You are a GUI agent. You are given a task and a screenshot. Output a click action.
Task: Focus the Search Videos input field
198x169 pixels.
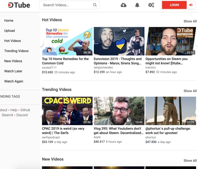pyautogui.click(x=66, y=5)
